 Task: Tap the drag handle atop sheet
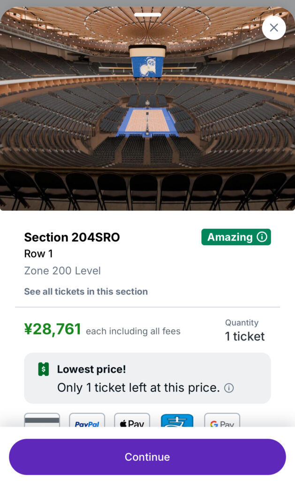(x=147, y=15)
